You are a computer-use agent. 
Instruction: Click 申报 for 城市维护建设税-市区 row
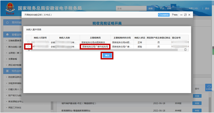click(x=197, y=103)
